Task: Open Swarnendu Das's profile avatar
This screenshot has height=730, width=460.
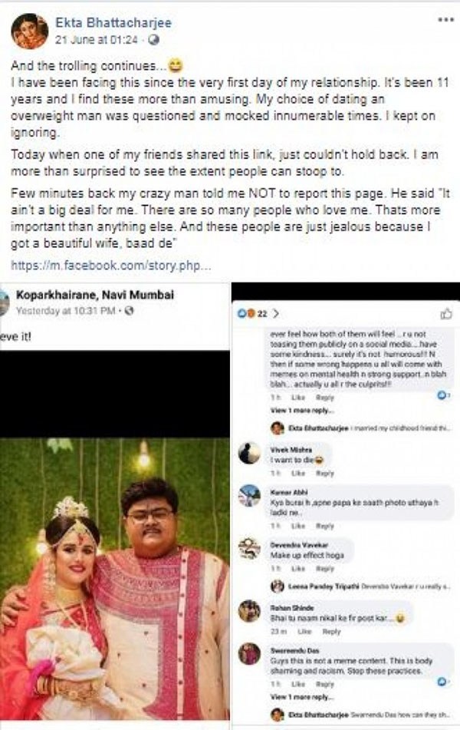Action: (249, 653)
